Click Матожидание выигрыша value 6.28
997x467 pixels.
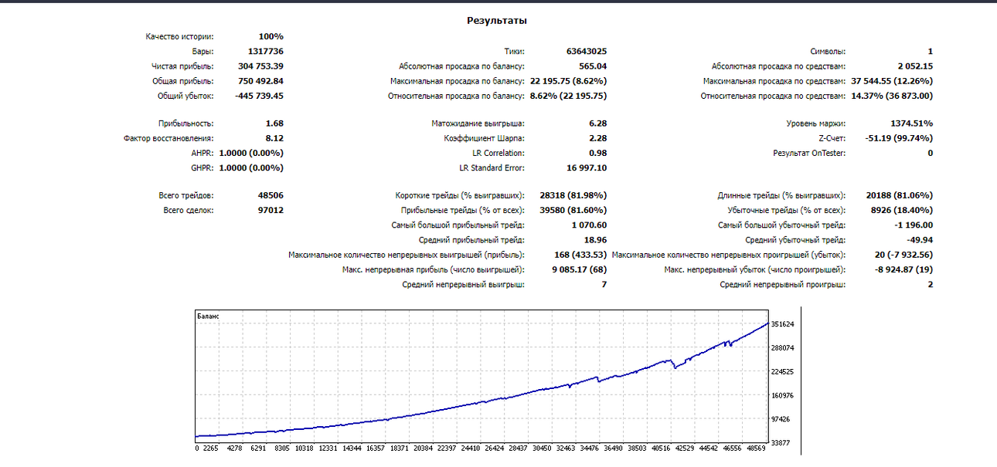pyautogui.click(x=597, y=124)
